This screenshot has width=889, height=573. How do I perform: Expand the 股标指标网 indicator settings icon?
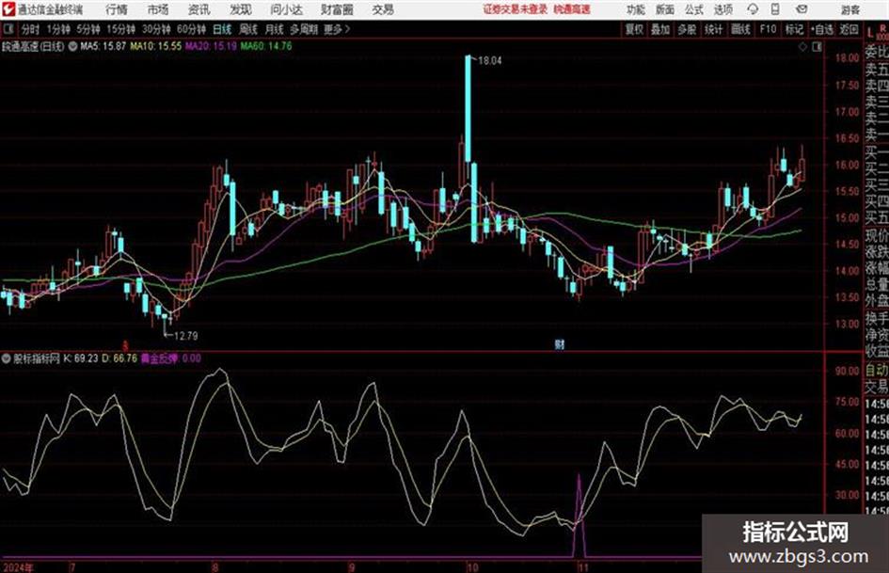point(7,358)
